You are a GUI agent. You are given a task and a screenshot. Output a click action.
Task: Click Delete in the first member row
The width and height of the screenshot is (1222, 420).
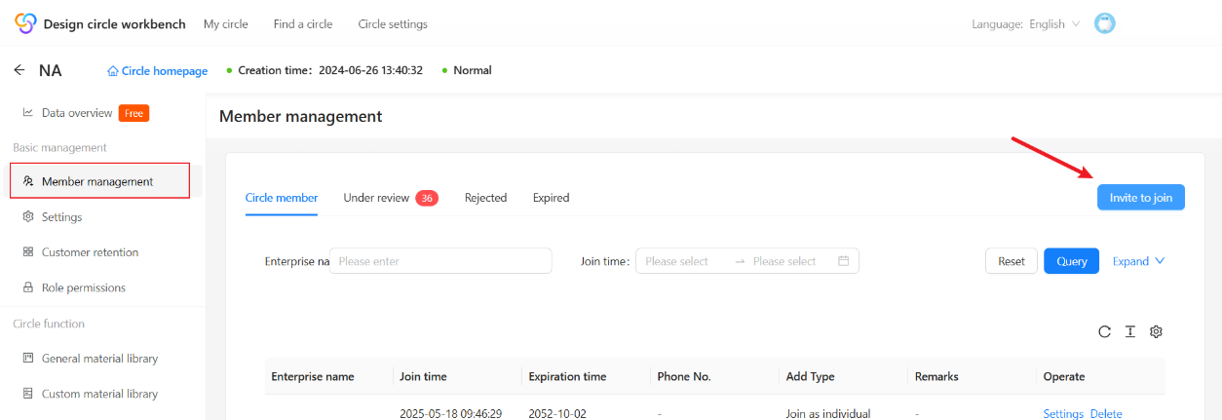(1106, 413)
